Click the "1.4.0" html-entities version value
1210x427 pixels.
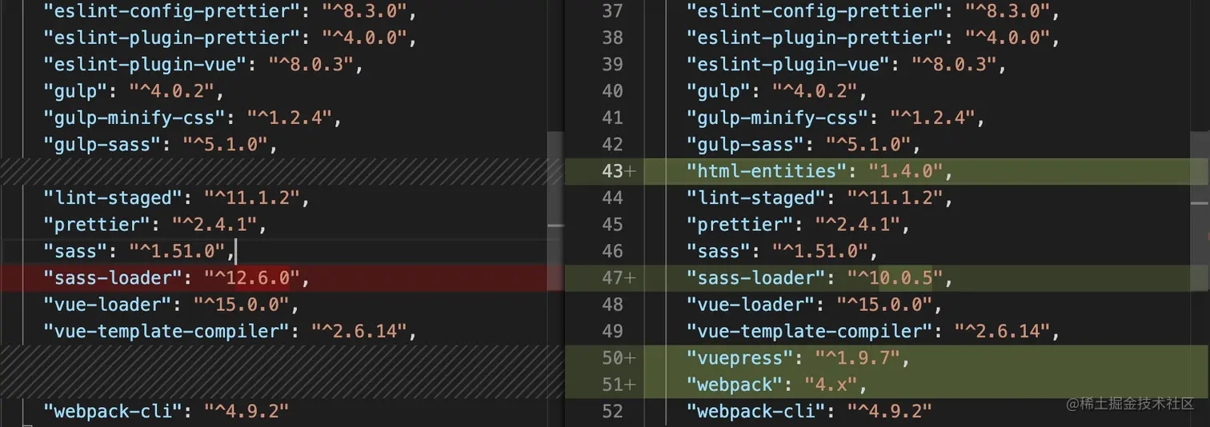[907, 171]
